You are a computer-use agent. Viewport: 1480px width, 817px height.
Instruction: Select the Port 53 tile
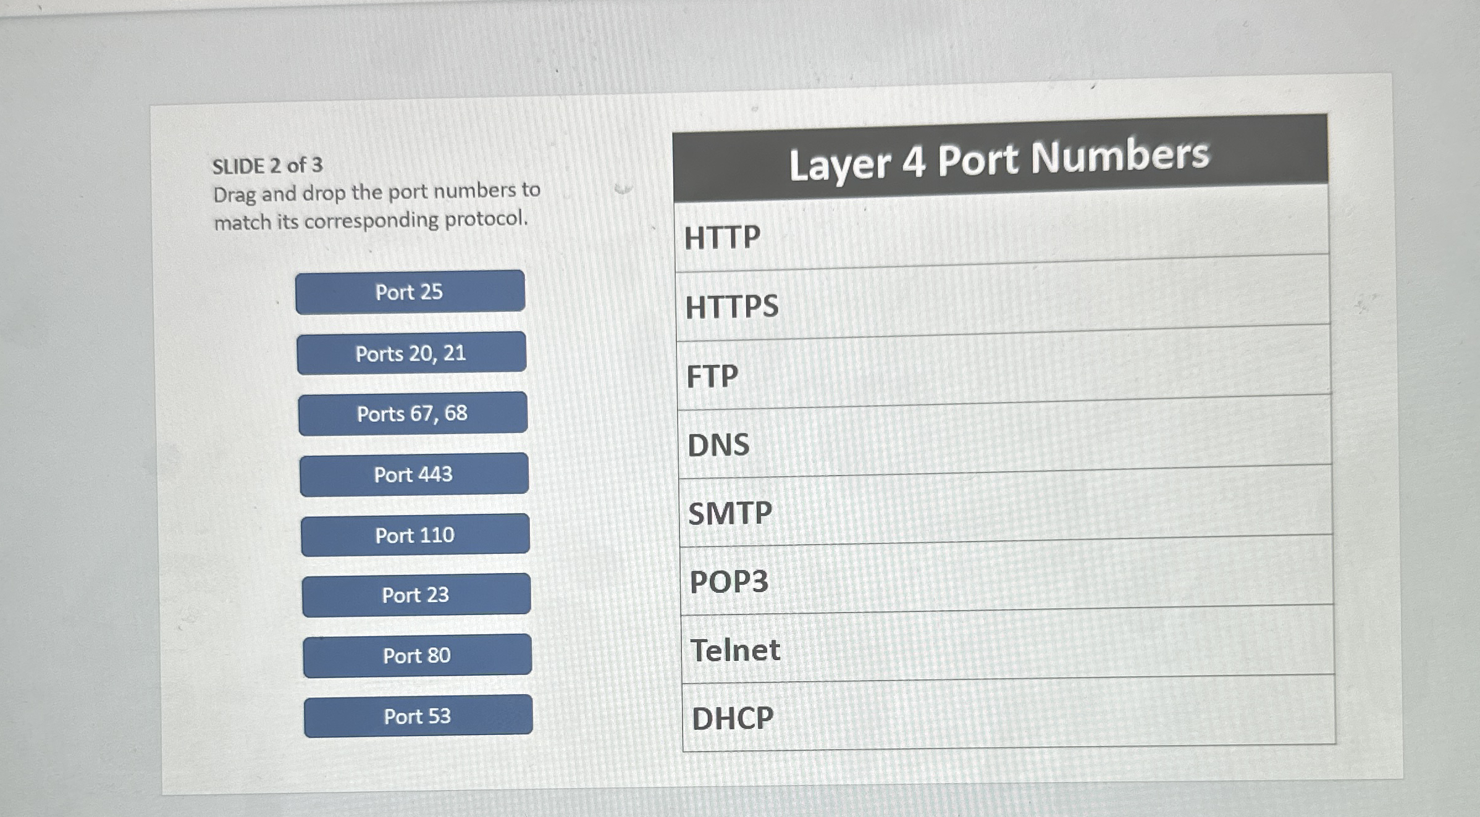click(x=418, y=715)
